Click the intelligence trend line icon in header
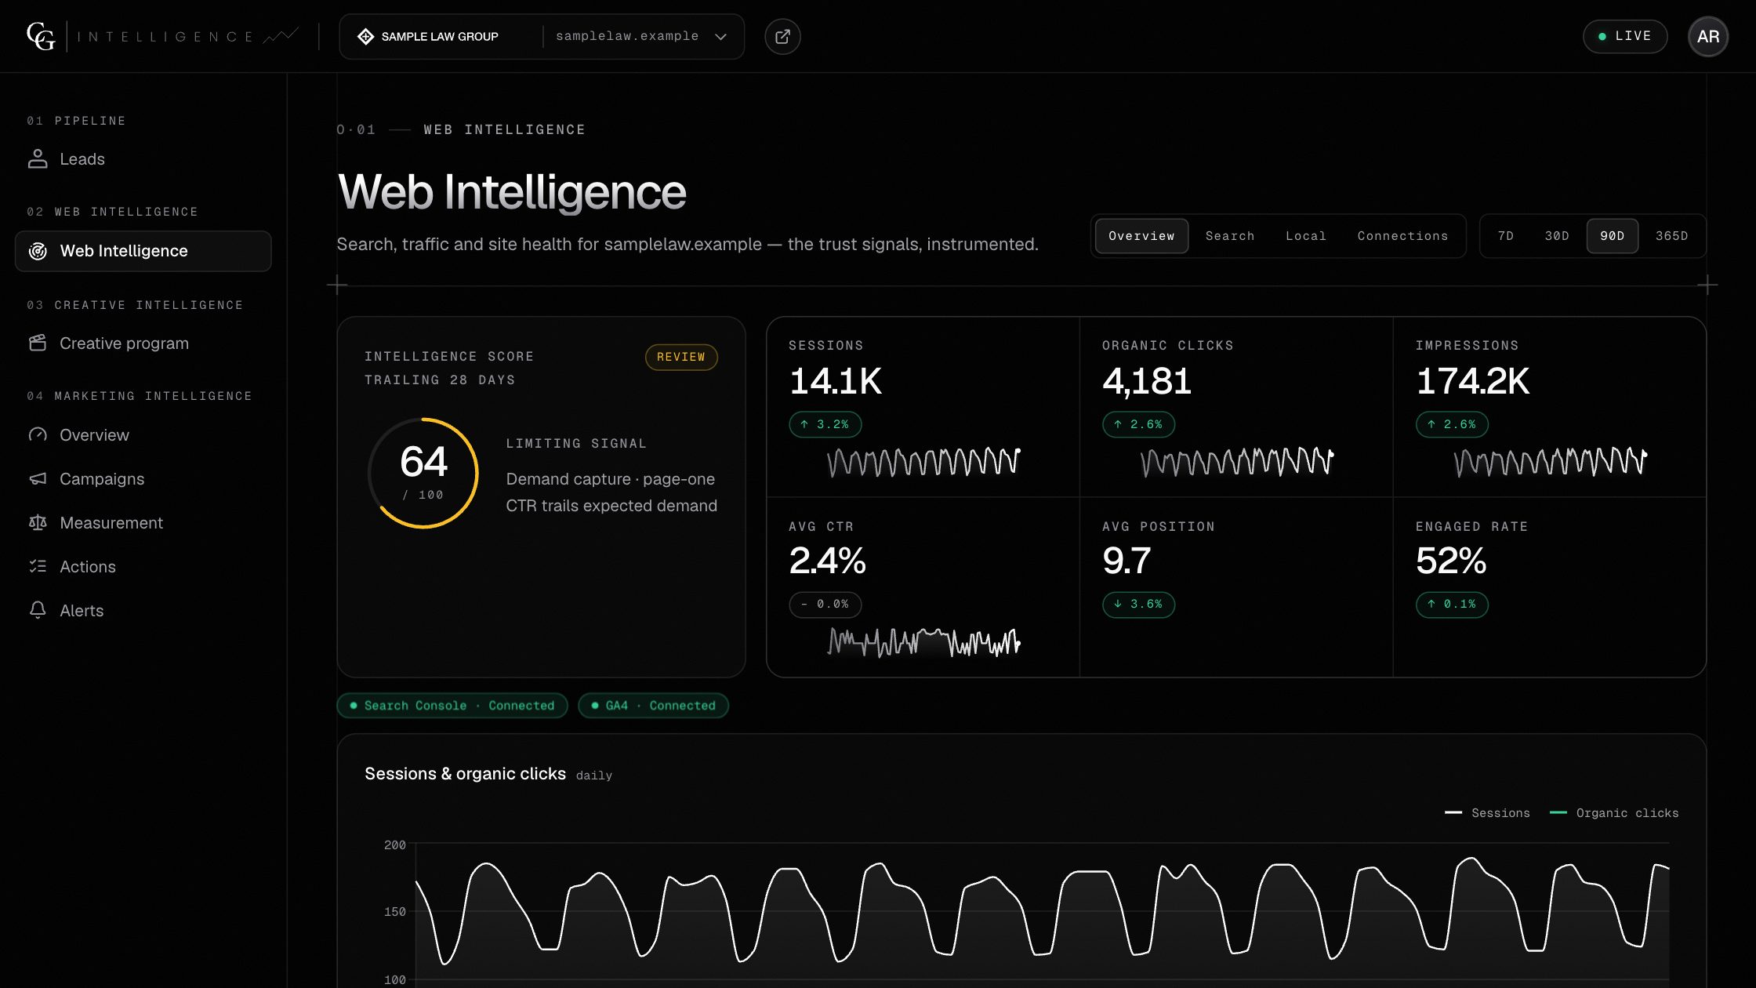Viewport: 1756px width, 988px height. pyautogui.click(x=280, y=36)
